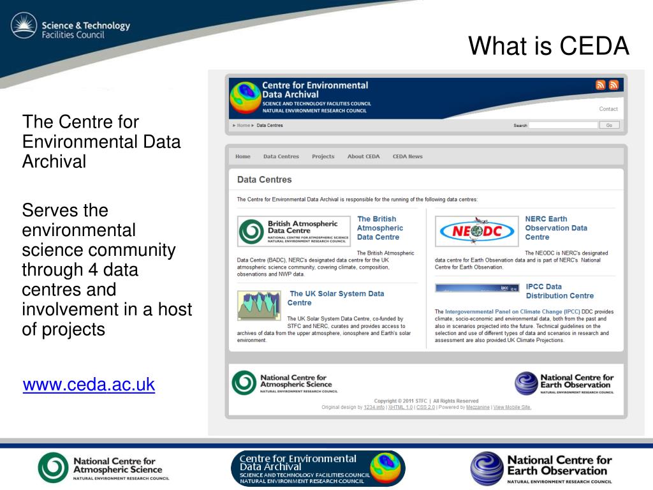Viewport: 653px width, 490px height.
Task: Click 'The Centre for Environmental Data Archival' slide text
Action: (101, 141)
